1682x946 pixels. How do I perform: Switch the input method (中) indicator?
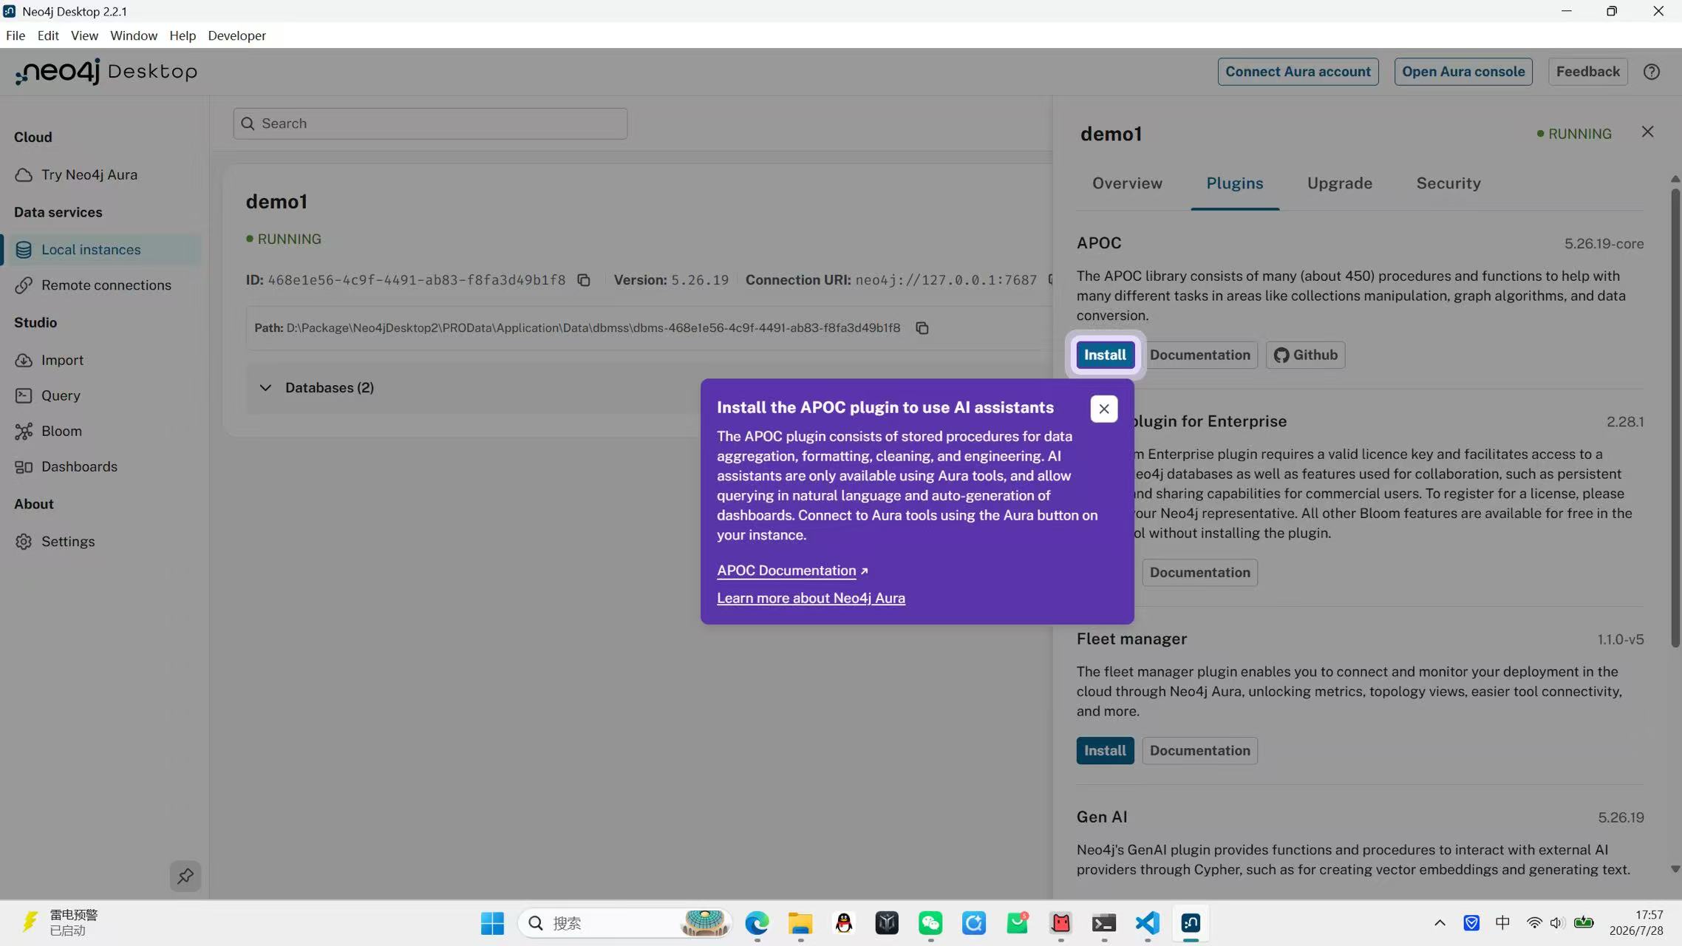point(1502,923)
